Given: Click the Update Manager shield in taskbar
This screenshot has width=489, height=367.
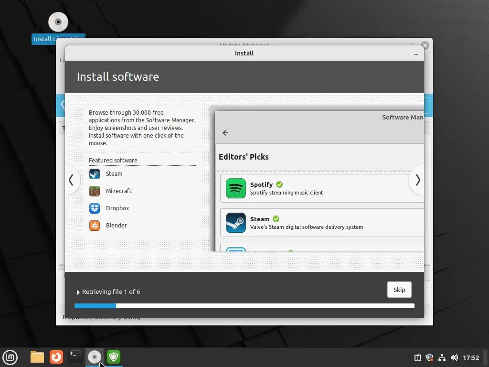Looking at the screenshot, I should (114, 357).
